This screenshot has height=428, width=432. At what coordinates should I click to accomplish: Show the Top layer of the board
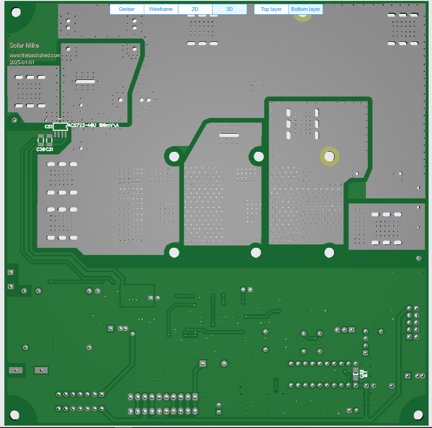[271, 10]
